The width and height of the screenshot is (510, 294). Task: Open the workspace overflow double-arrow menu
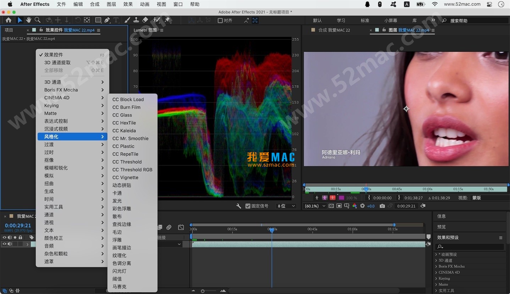pos(433,20)
